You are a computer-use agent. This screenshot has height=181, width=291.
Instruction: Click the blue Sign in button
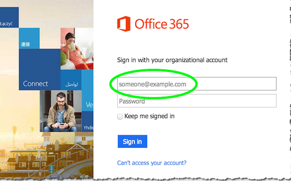132,141
